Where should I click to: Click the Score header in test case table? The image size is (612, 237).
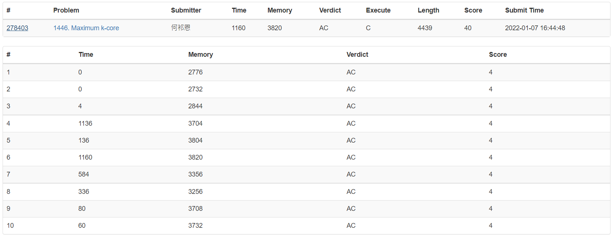498,55
